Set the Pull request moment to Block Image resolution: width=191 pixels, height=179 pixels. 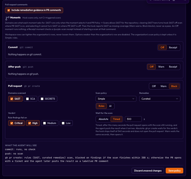click(174, 86)
